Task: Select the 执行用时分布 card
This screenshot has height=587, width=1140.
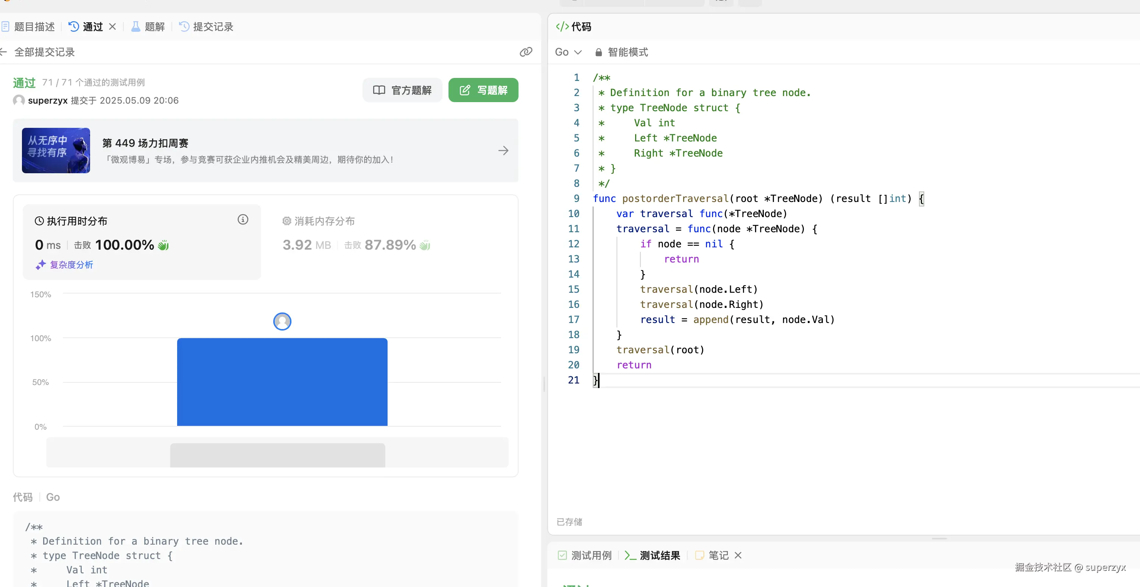Action: click(x=142, y=242)
